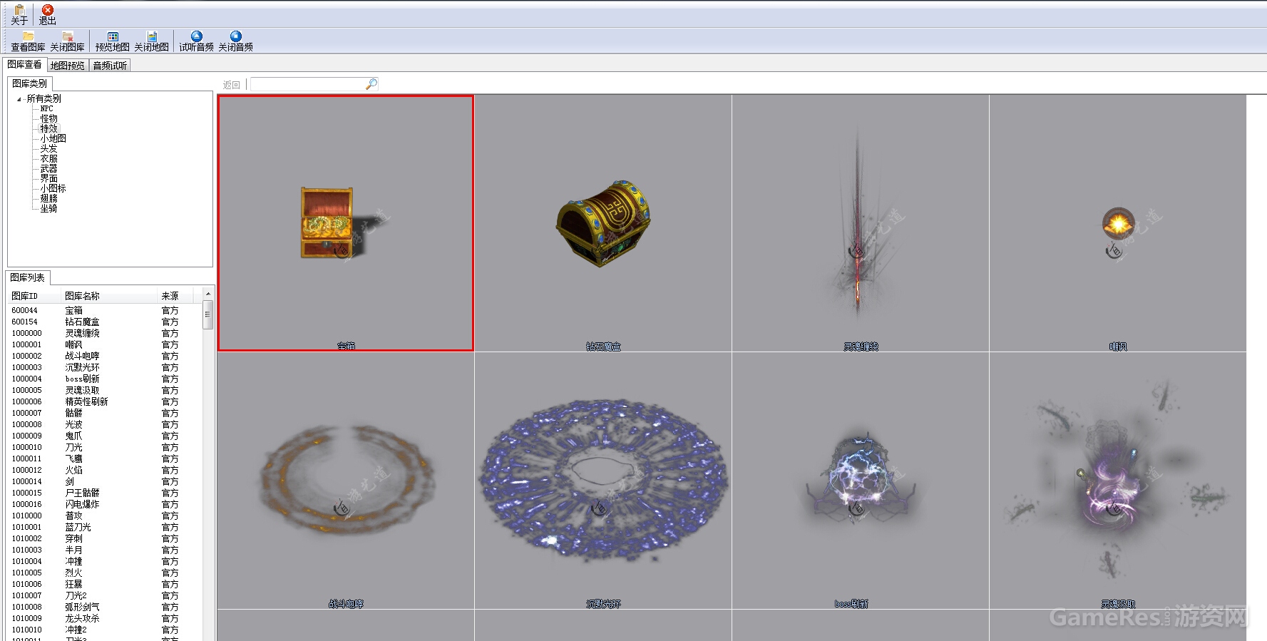The height and width of the screenshot is (641, 1267).
Task: Select list row 1010001 蓝刀光
Action: (105, 527)
